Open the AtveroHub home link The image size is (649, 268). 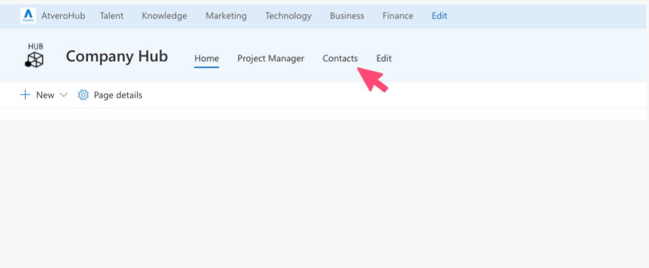[63, 16]
